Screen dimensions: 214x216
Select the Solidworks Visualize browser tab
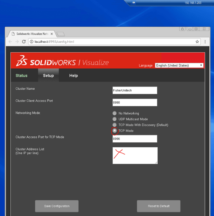(x=32, y=34)
